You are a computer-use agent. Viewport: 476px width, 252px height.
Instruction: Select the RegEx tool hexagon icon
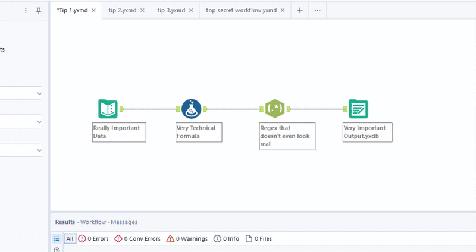[x=275, y=109]
